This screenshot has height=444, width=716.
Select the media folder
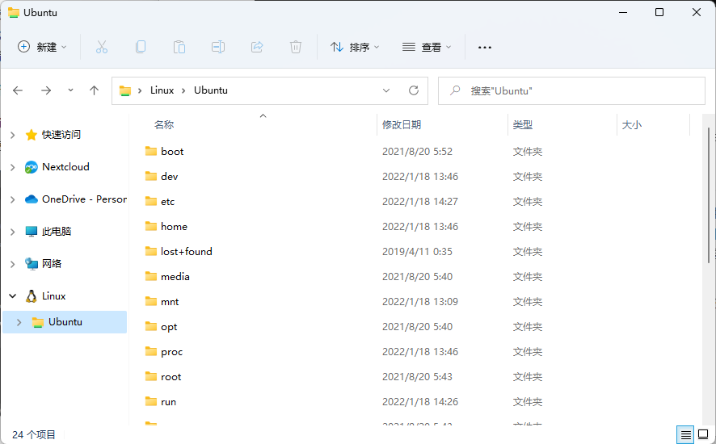pos(175,277)
